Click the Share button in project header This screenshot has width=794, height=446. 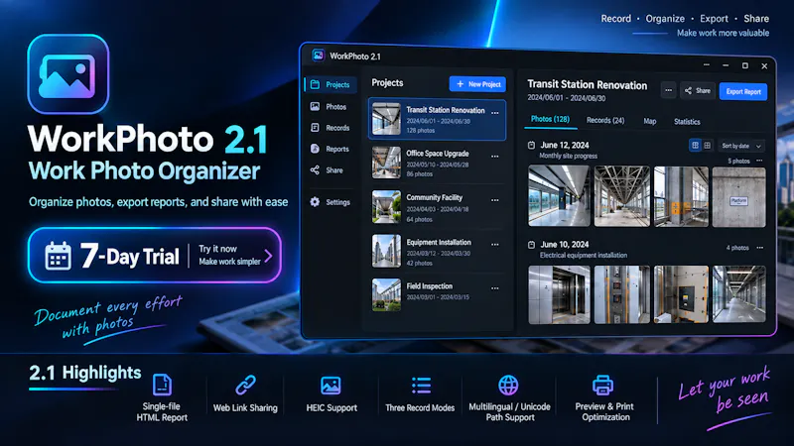point(698,91)
